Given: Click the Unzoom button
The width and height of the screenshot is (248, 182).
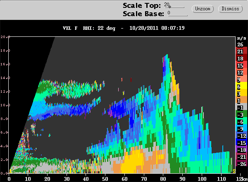Looking at the screenshot, I should [x=203, y=9].
